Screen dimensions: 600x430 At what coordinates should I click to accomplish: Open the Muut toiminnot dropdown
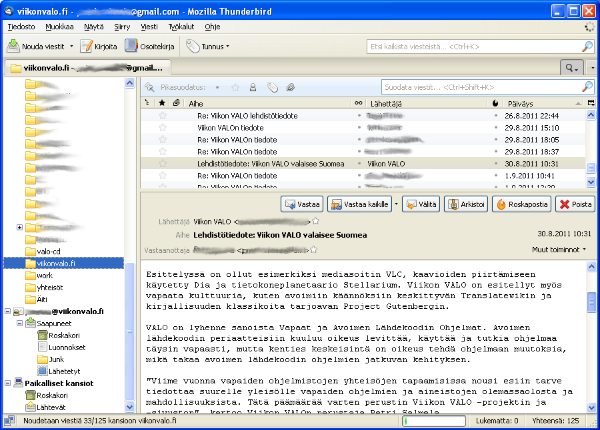pos(559,250)
